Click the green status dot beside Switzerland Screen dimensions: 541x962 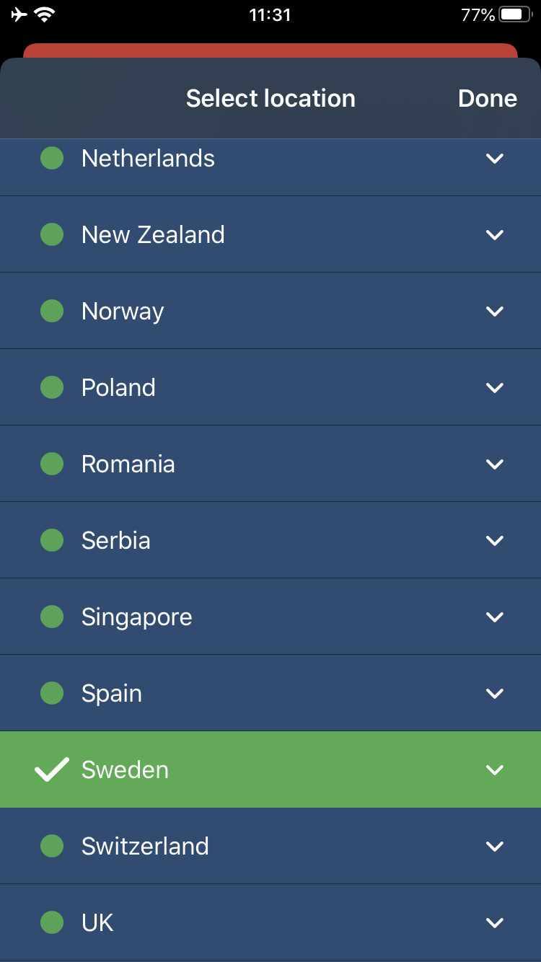tap(52, 846)
